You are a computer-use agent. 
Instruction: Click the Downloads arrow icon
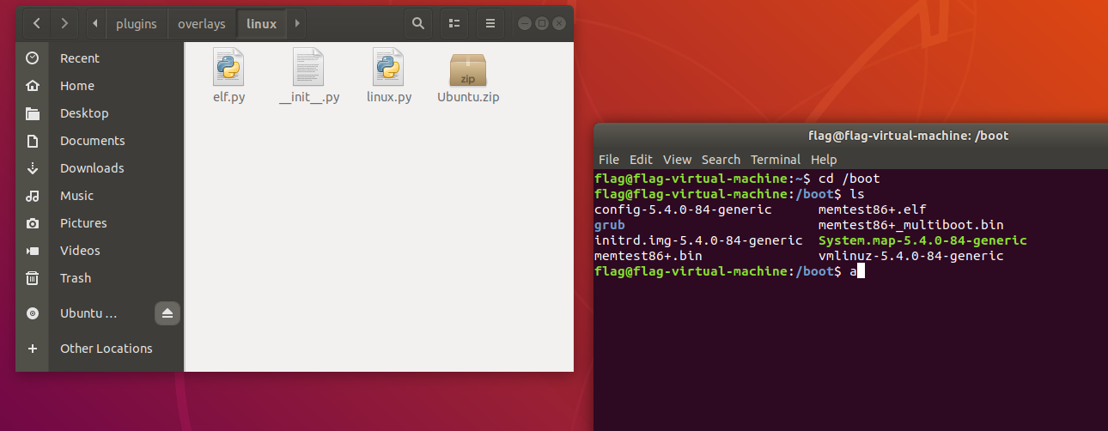tap(33, 168)
